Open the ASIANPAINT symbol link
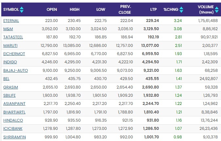221x141 pixels. [x=14, y=104]
